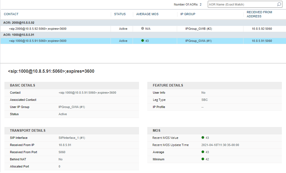The height and width of the screenshot is (173, 286).
Task: Click the RECEIVED FROM ADDRESS column header
Action: pyautogui.click(x=259, y=14)
